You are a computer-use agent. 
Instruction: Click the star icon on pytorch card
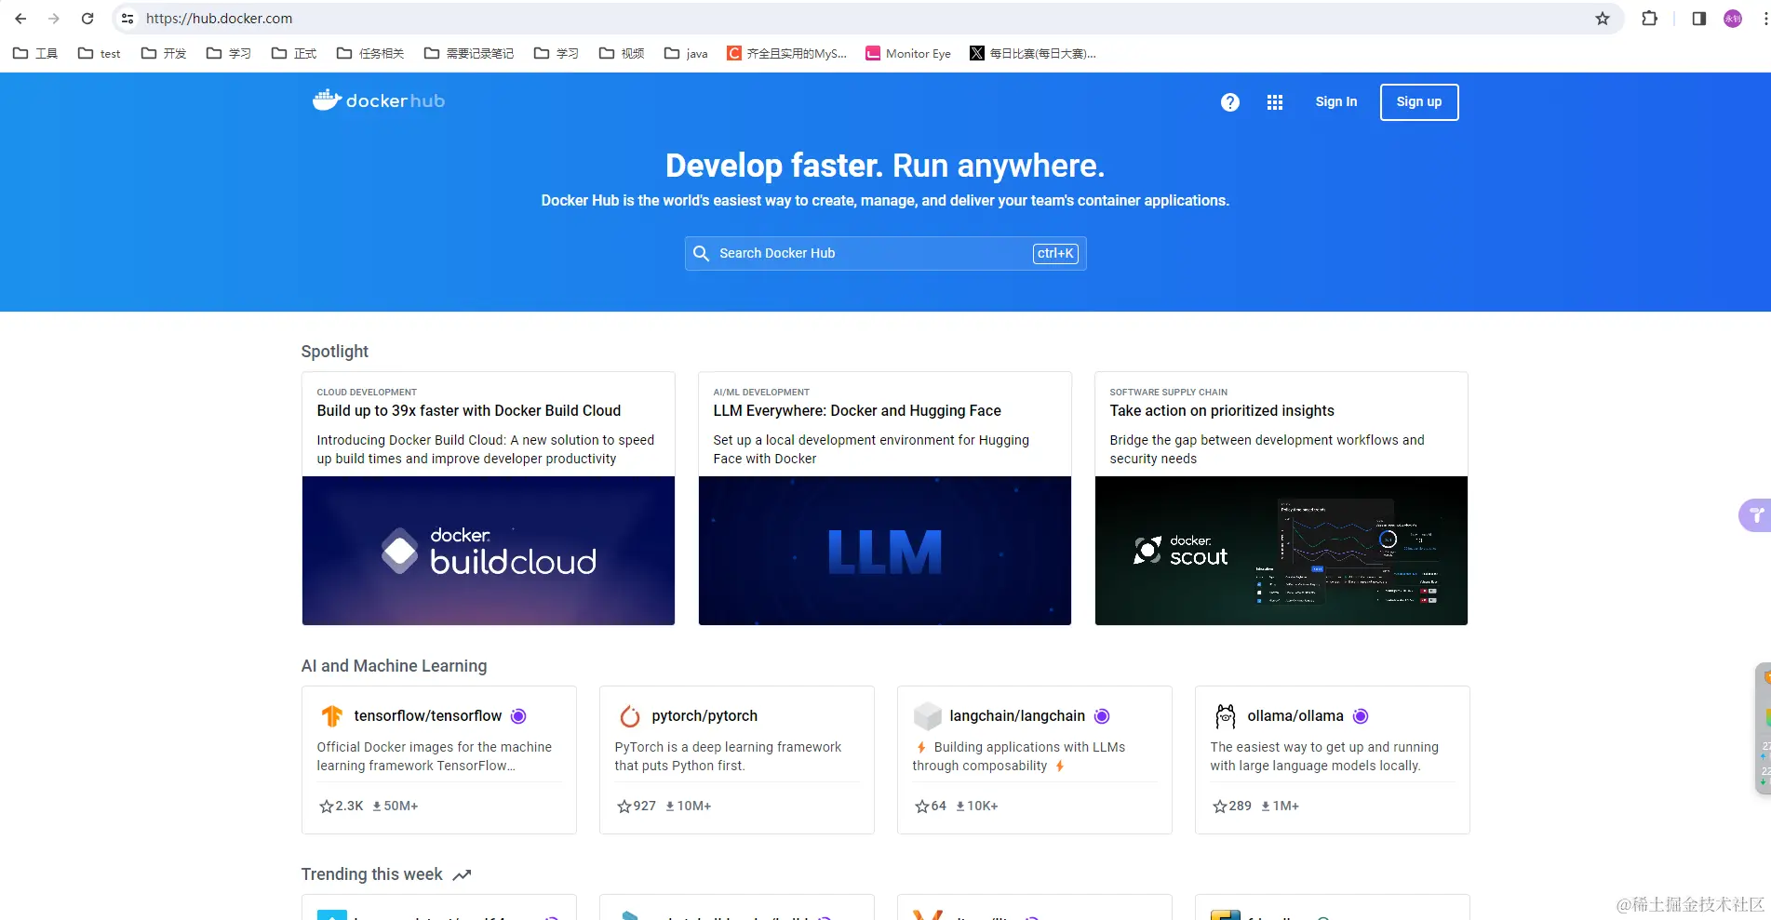(x=624, y=807)
